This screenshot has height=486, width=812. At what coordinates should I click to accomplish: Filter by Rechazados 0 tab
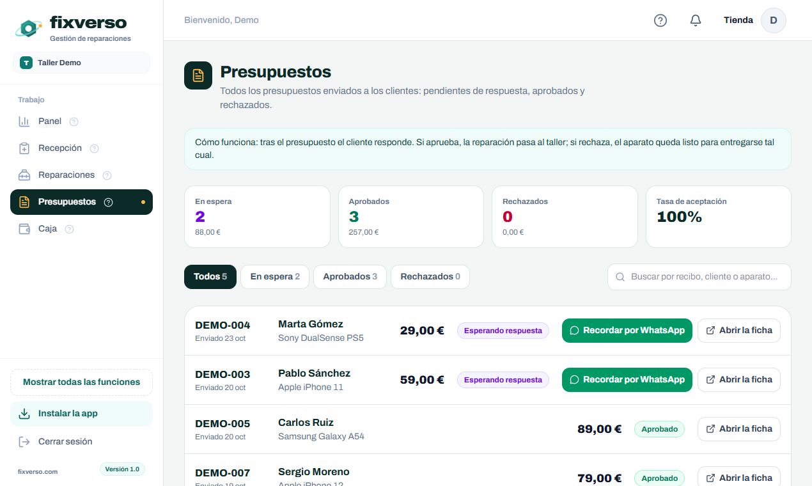430,277
